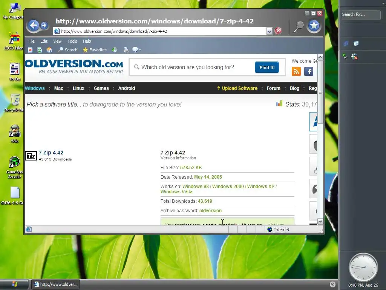
Task: Open the View menu
Action: click(x=57, y=41)
